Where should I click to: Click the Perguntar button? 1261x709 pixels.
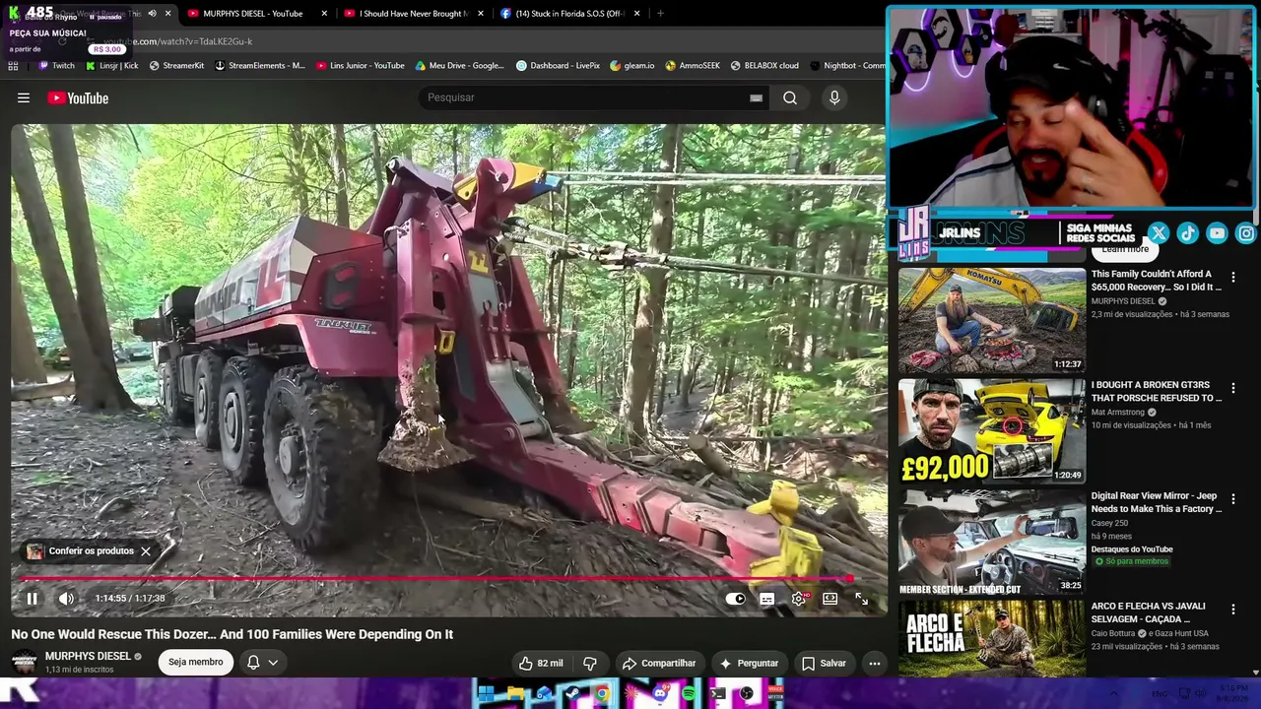[750, 663]
